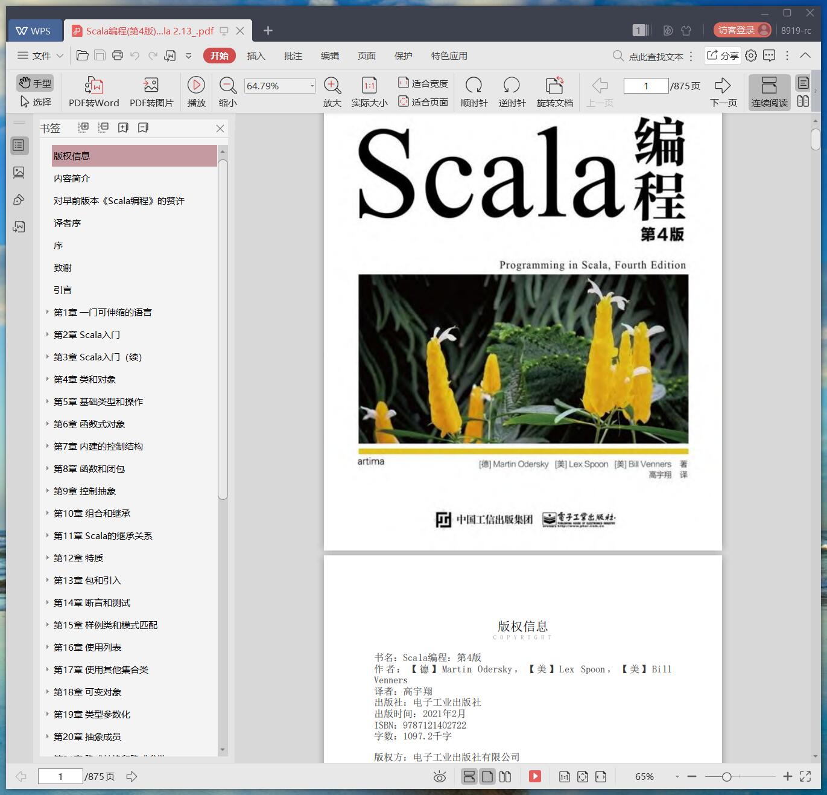Toggle 连续阅读 mode

click(769, 92)
